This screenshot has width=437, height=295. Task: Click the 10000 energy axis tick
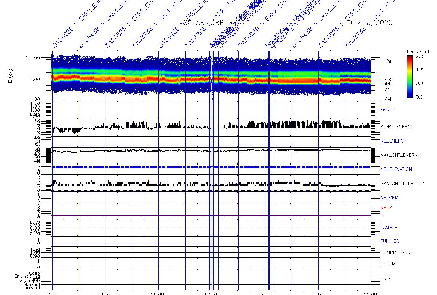[x=33, y=58]
